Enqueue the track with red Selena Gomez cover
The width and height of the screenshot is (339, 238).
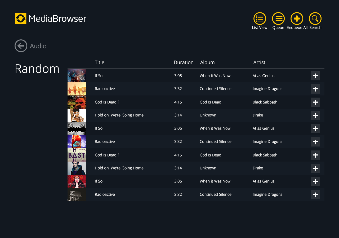315,181
